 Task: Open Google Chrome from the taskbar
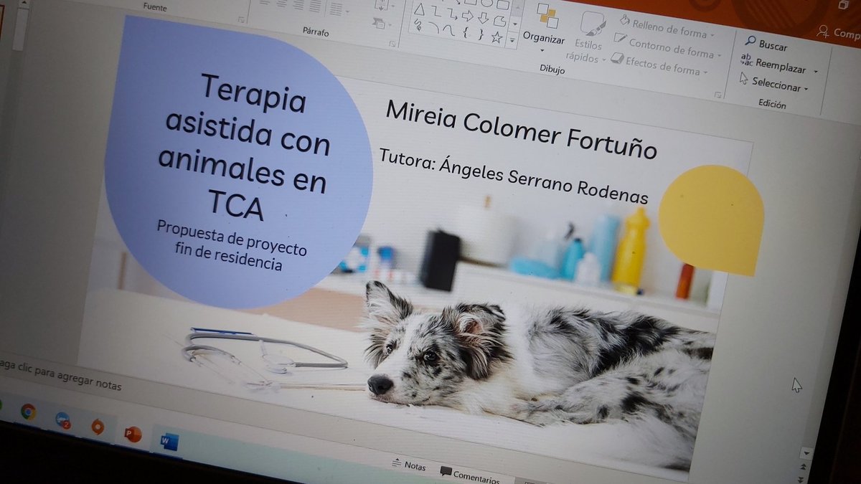28,412
